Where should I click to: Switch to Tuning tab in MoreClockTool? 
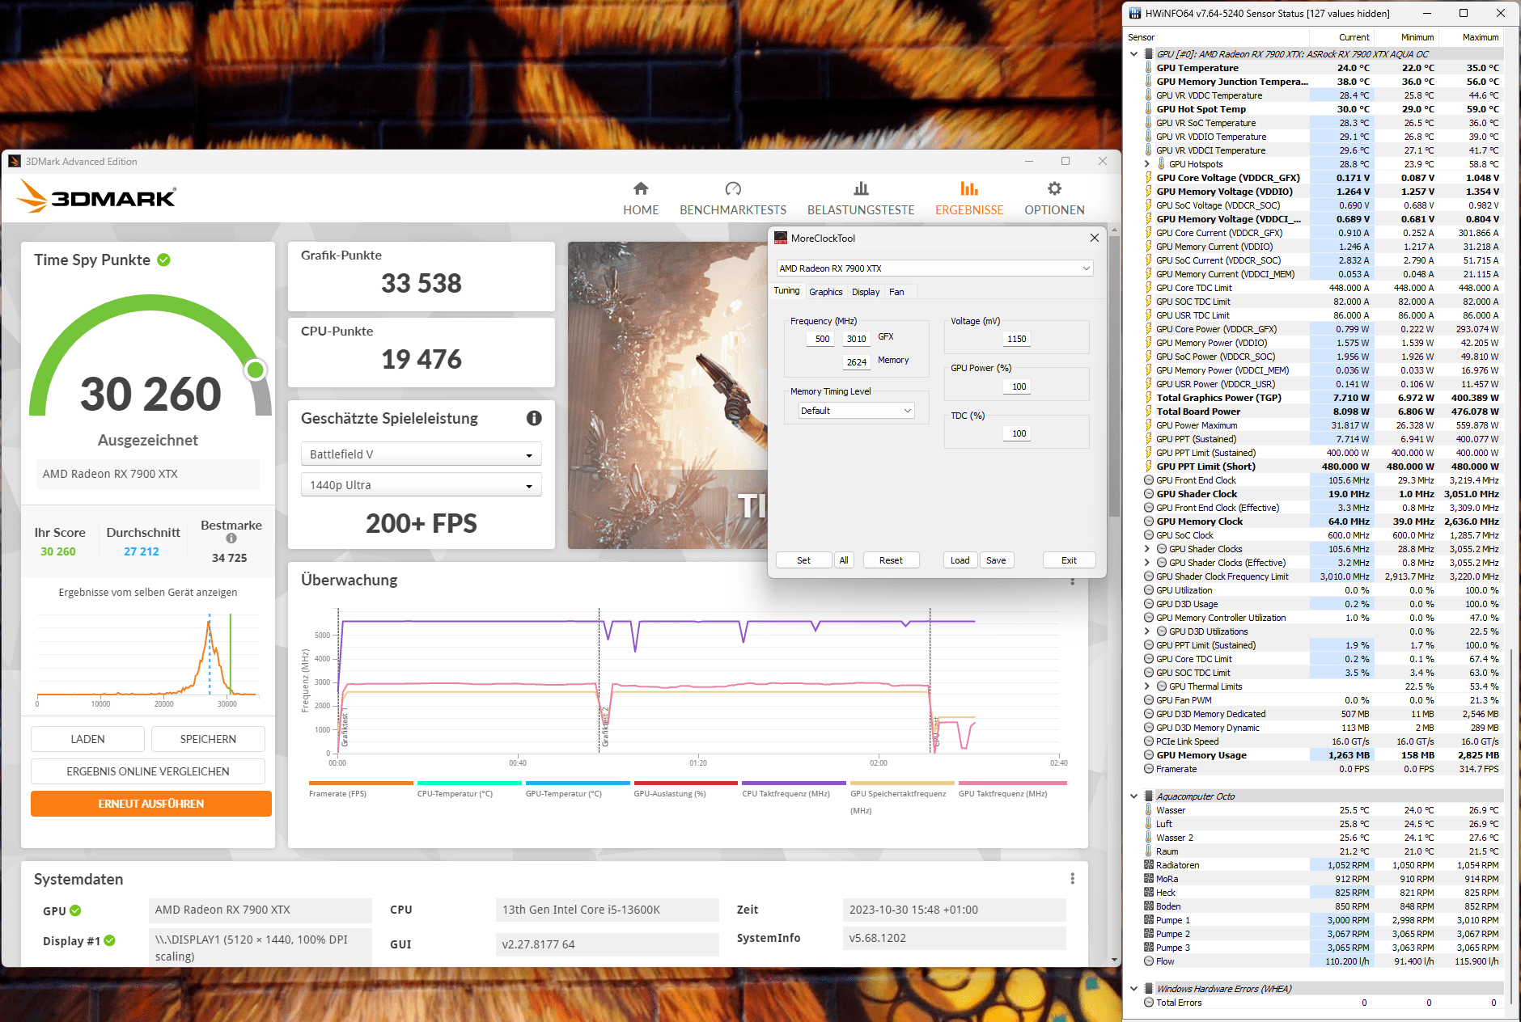tap(786, 291)
